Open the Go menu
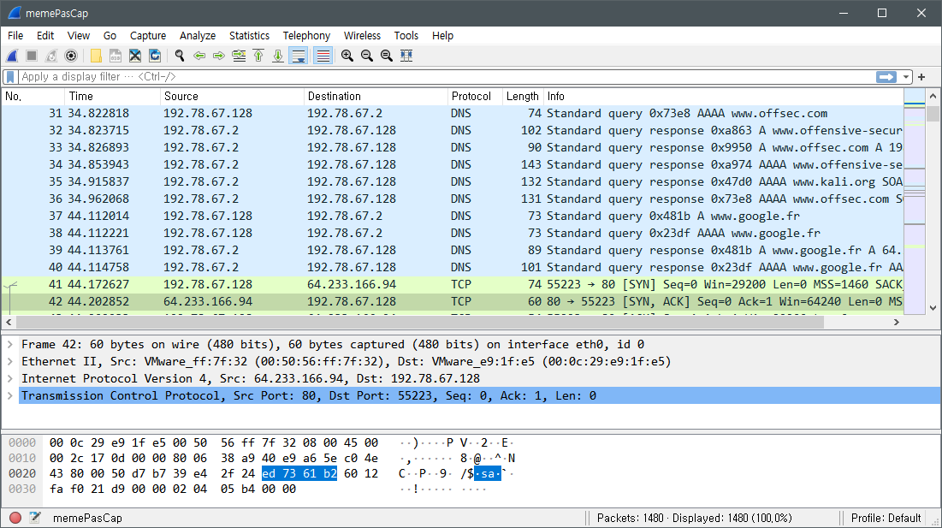This screenshot has width=942, height=528. (x=110, y=35)
